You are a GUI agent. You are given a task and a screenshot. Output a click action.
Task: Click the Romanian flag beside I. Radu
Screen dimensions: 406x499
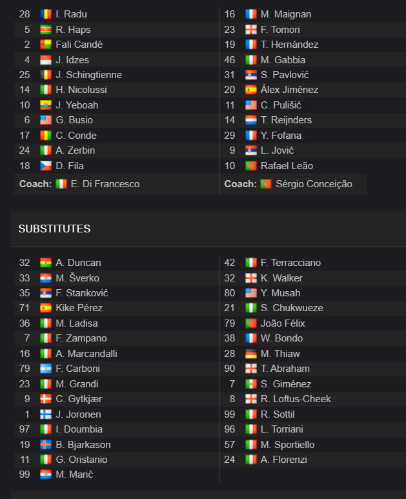coord(46,14)
